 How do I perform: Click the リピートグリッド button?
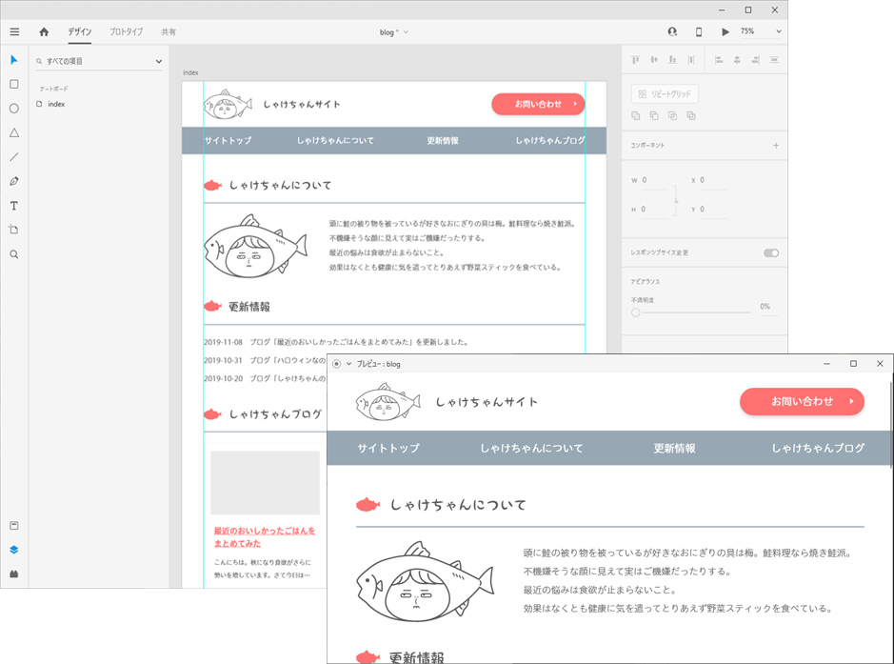pyautogui.click(x=665, y=94)
